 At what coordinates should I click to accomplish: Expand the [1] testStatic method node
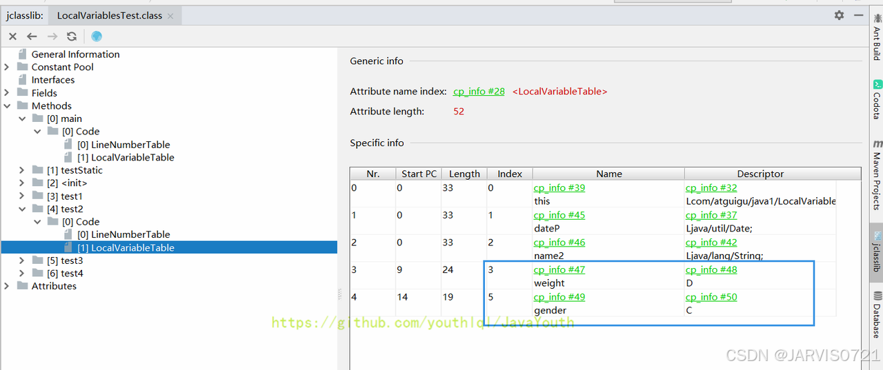(22, 170)
